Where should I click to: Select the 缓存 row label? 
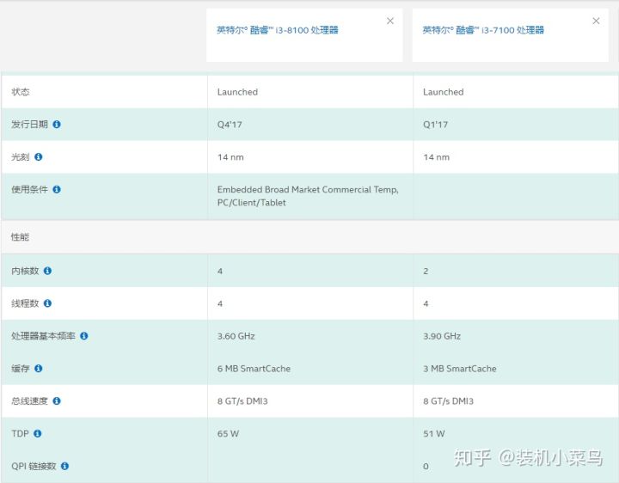tap(21, 369)
